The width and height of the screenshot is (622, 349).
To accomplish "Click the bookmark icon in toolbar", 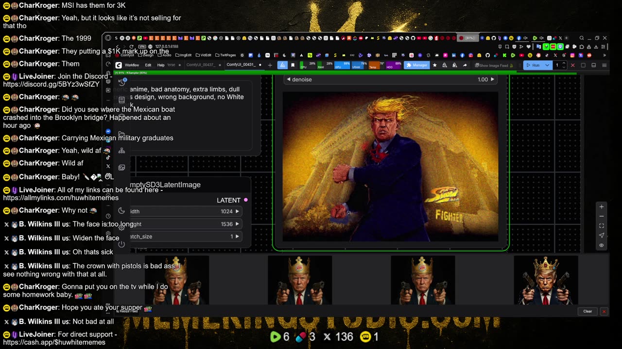I will click(293, 65).
